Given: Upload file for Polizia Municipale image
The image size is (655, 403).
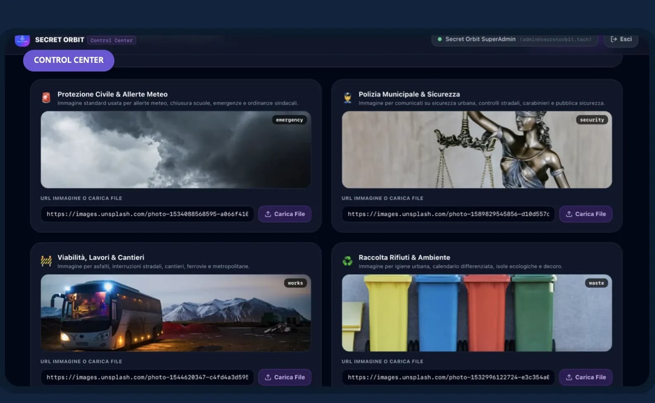Looking at the screenshot, I should click(x=586, y=214).
